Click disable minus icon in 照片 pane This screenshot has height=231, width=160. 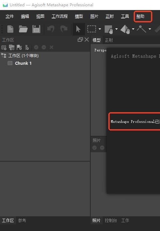click(102, 148)
